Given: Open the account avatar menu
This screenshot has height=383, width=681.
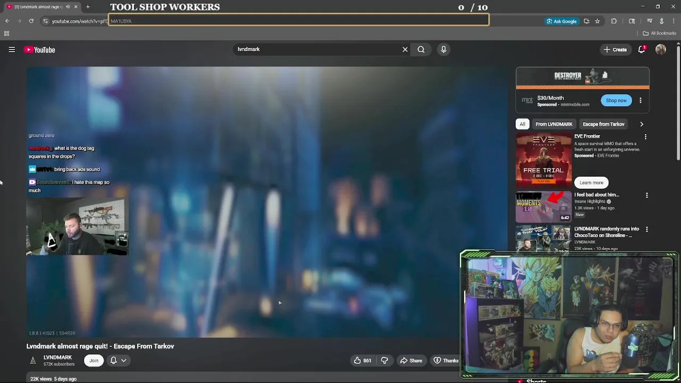Looking at the screenshot, I should pos(661,49).
